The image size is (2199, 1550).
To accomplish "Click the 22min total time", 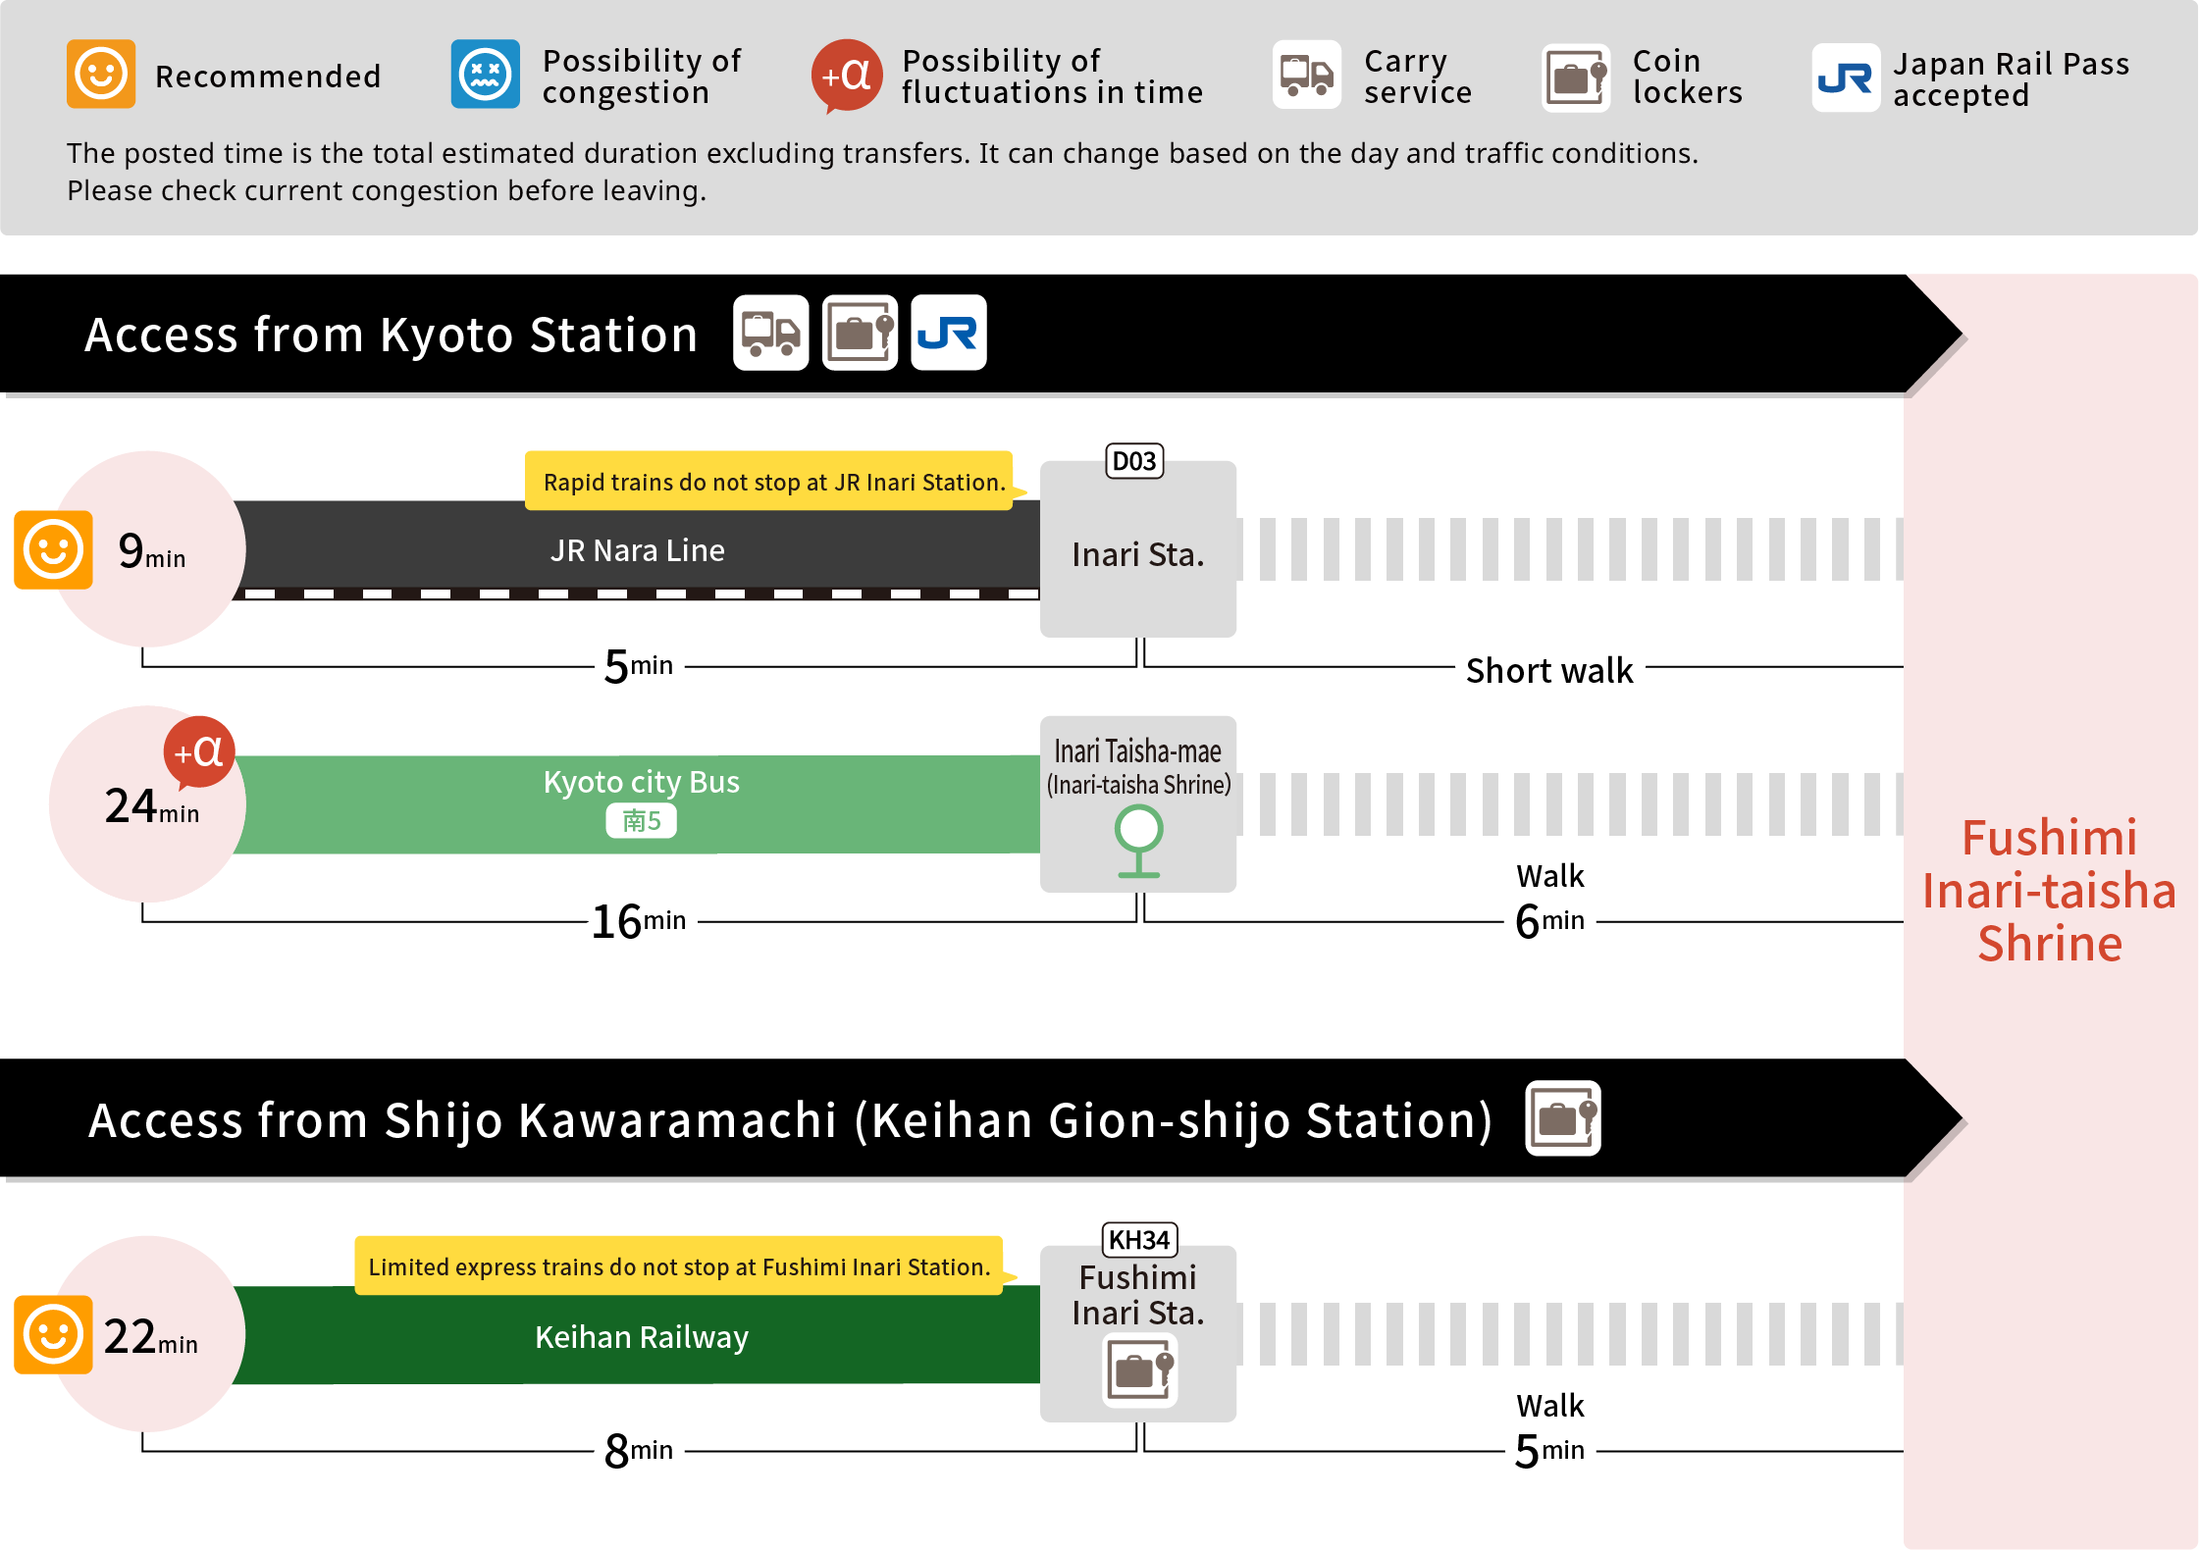I will pyautogui.click(x=151, y=1337).
